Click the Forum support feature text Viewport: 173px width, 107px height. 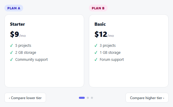click(112, 60)
